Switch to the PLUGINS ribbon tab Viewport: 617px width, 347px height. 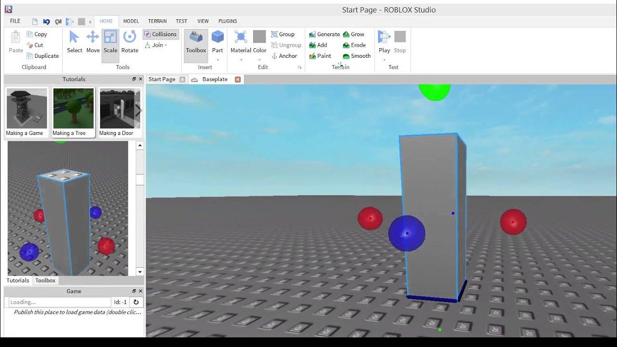tap(228, 21)
